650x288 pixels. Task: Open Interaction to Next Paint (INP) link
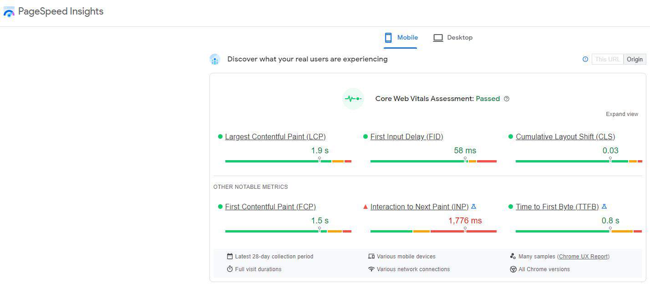click(x=419, y=207)
